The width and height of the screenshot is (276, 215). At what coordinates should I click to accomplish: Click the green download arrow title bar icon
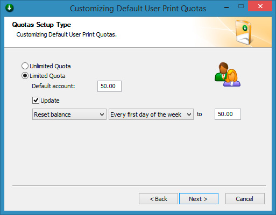[10, 8]
